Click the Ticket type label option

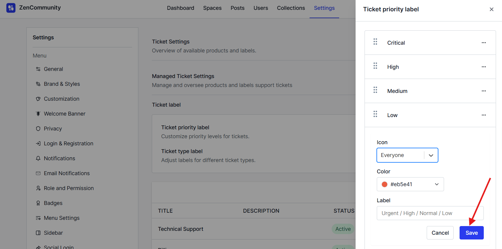[x=182, y=151]
